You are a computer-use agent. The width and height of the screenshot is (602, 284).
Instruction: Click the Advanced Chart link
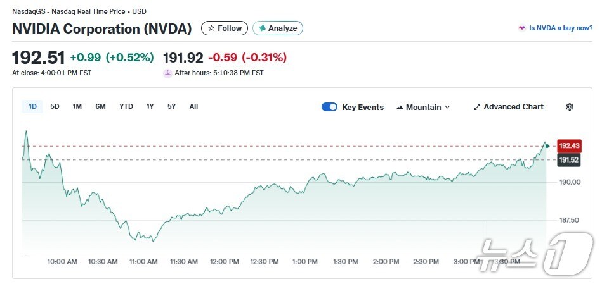pos(513,107)
